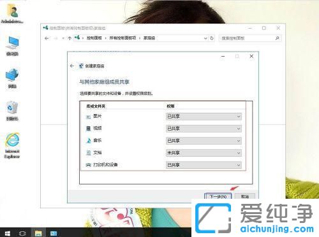
Task: Click the Cancel button in the wizard
Action: point(245,196)
